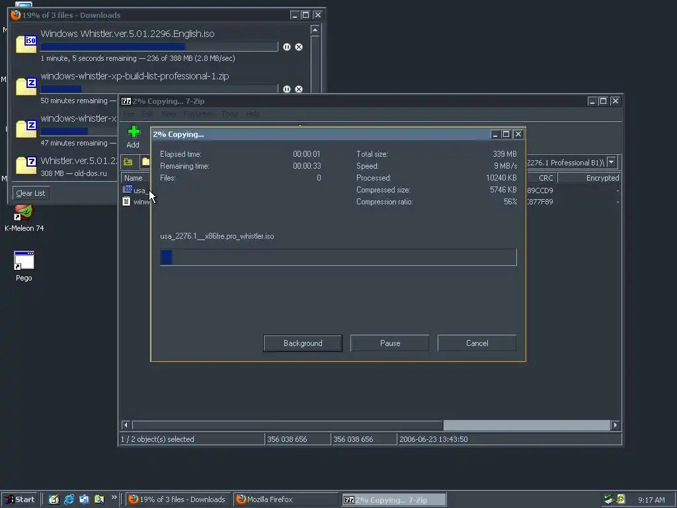Select 'windows-whistler-xp-build-list-professional-1.zip' file name
Viewport: 677px width, 508px height.
point(135,76)
